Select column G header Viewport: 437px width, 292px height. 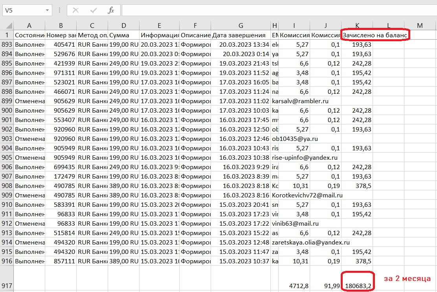241,26
